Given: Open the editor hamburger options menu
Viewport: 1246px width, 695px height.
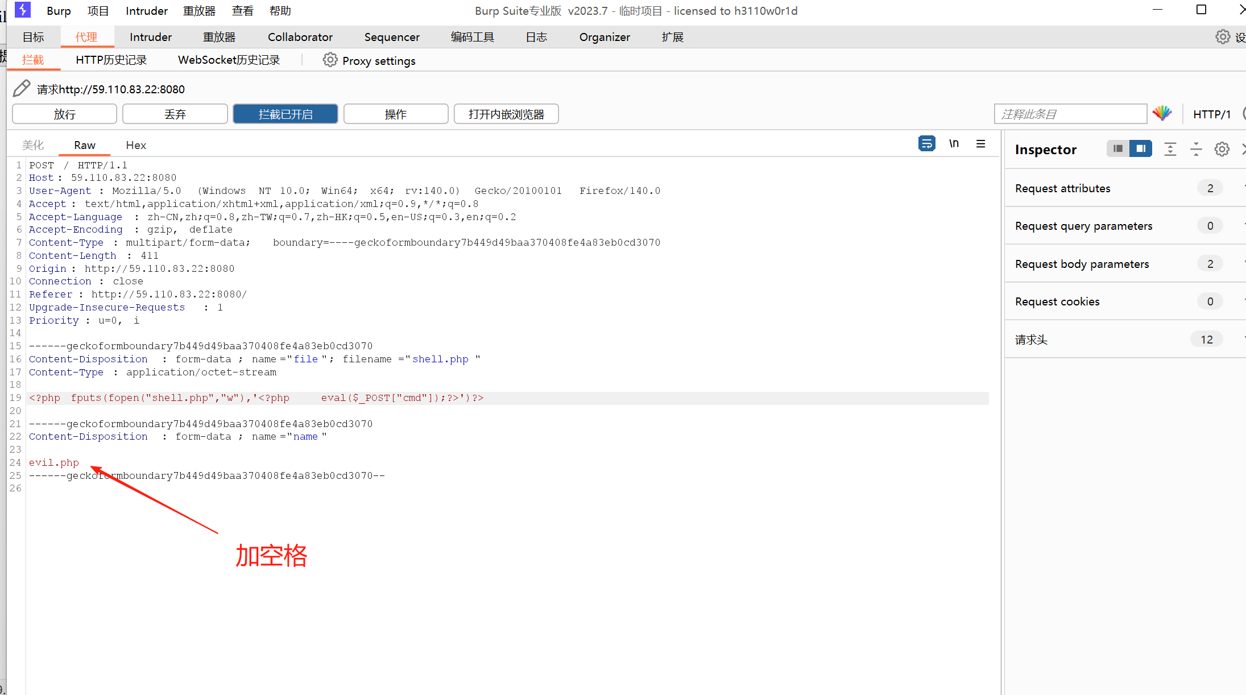Looking at the screenshot, I should click(x=981, y=143).
